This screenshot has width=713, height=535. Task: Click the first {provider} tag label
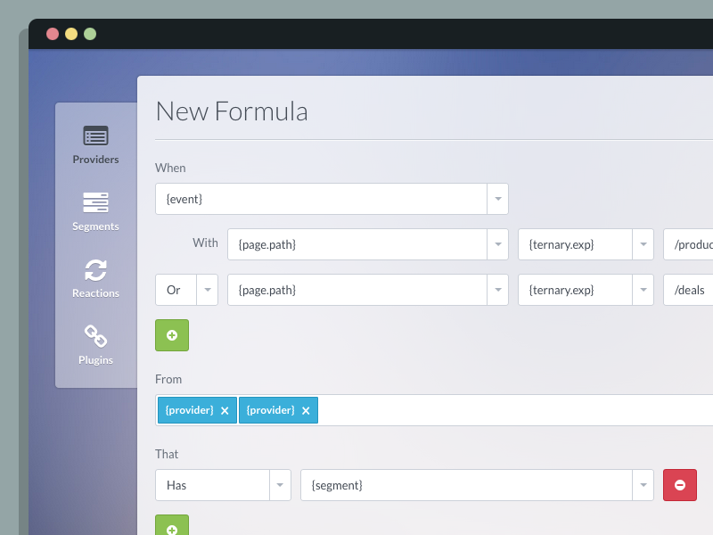click(x=189, y=410)
